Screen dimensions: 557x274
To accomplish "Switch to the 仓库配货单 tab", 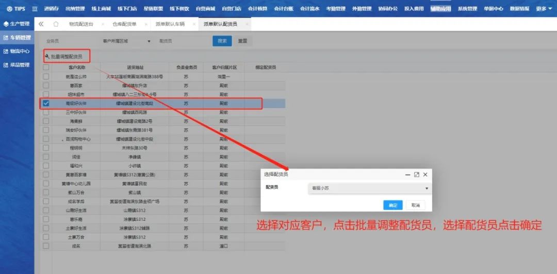I will click(x=124, y=24).
